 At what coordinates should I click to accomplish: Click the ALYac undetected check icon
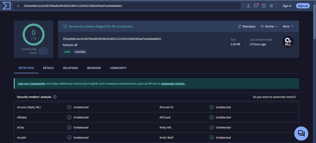69,128
